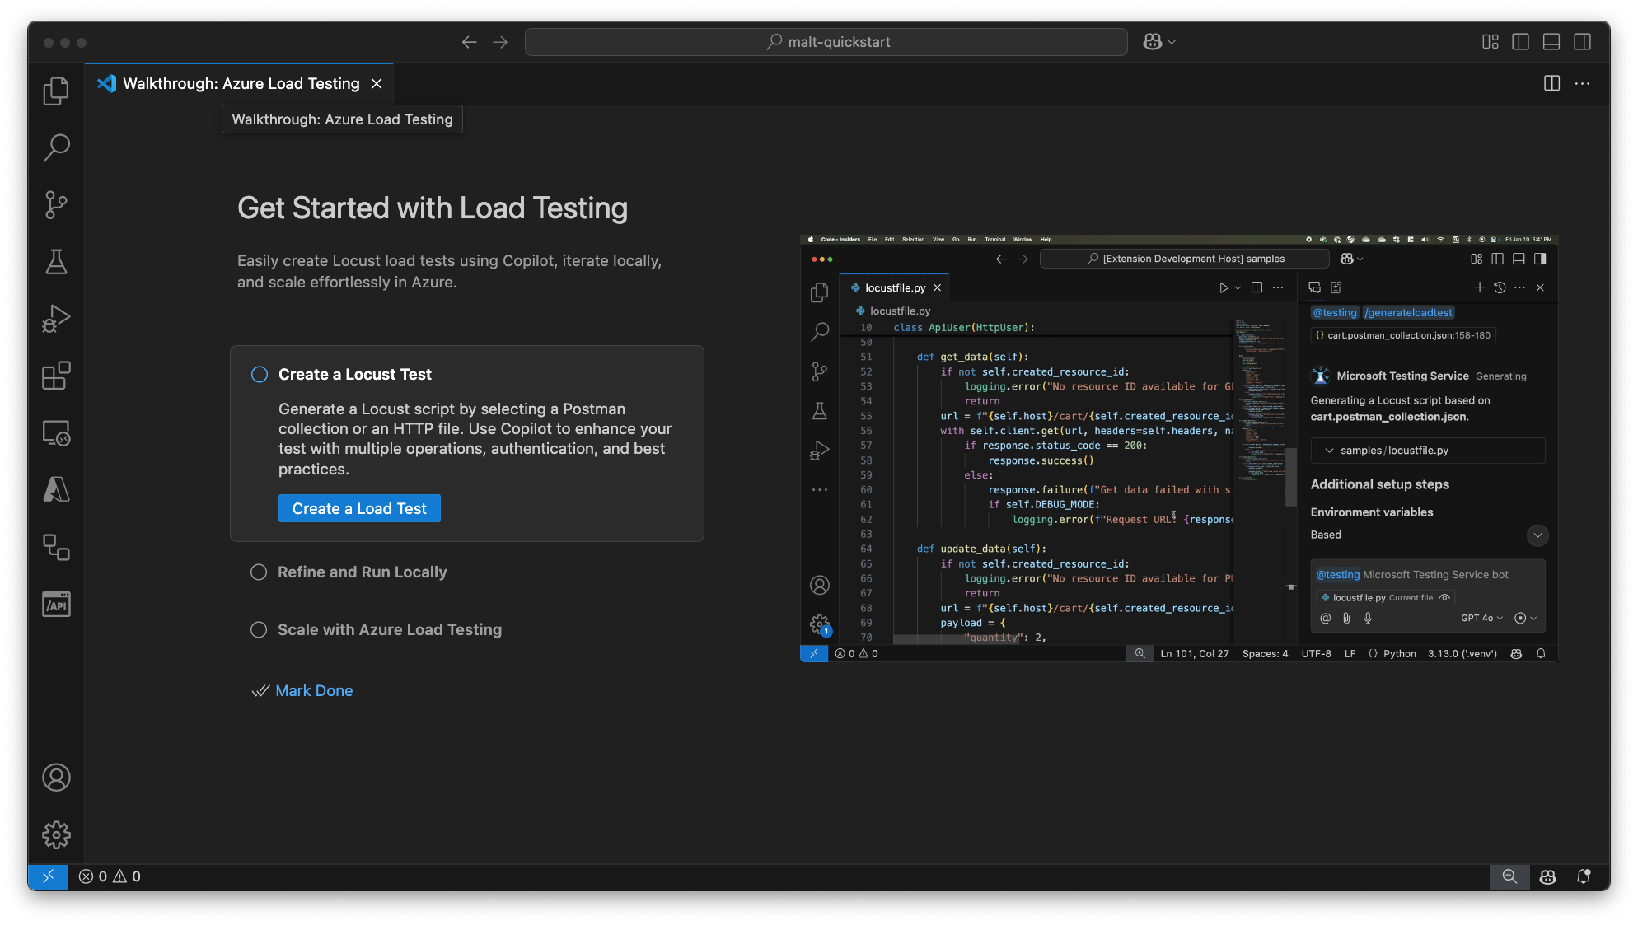
Task: Switch to Walkthrough: Azure Load Testing tab
Action: pos(241,84)
